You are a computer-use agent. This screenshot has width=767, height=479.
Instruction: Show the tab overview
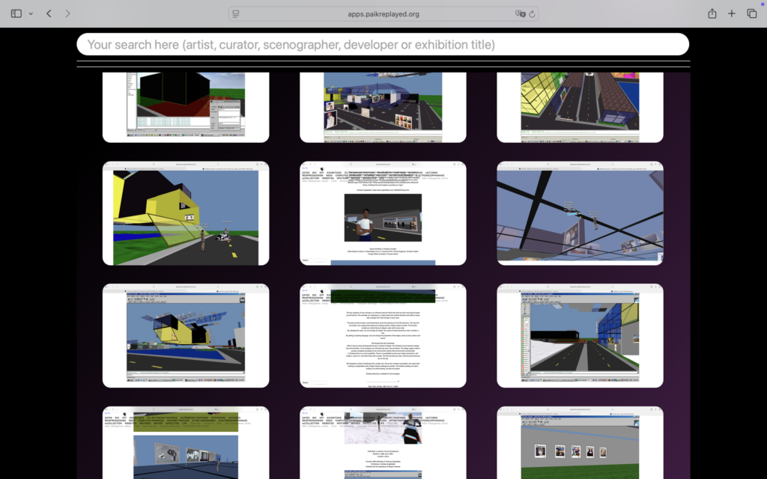[x=751, y=13]
